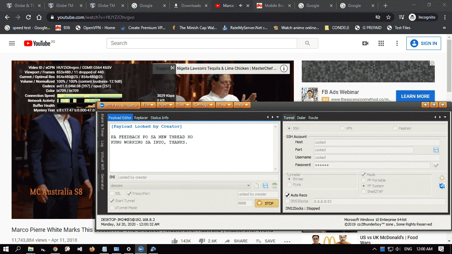
Task: Open Windows Start menu
Action: point(6,249)
